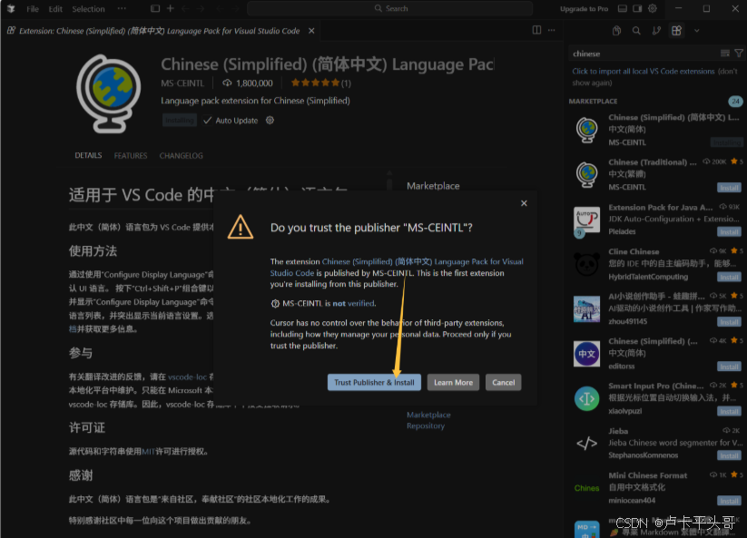Open Cursor settings gear in title bar
The width and height of the screenshot is (747, 538).
click(x=653, y=8)
